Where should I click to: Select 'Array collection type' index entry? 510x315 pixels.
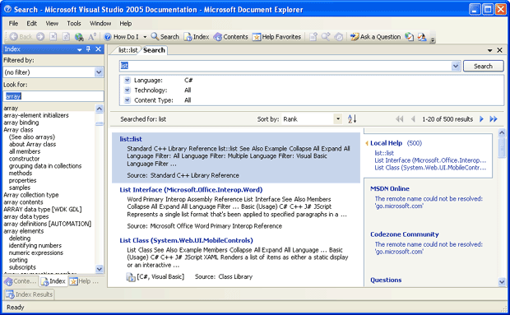(31, 195)
